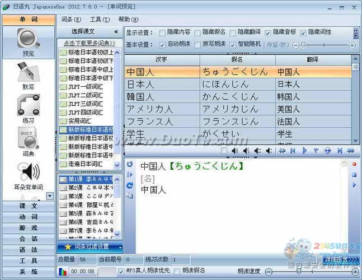Open the 练习 practice mode icon
The width and height of the screenshot is (362, 280).
coord(29,109)
